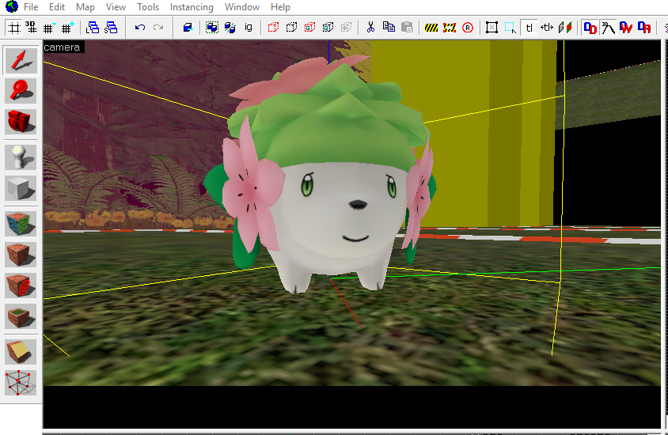Click the Paste clipboard icon
This screenshot has width=668, height=435.
[x=407, y=28]
